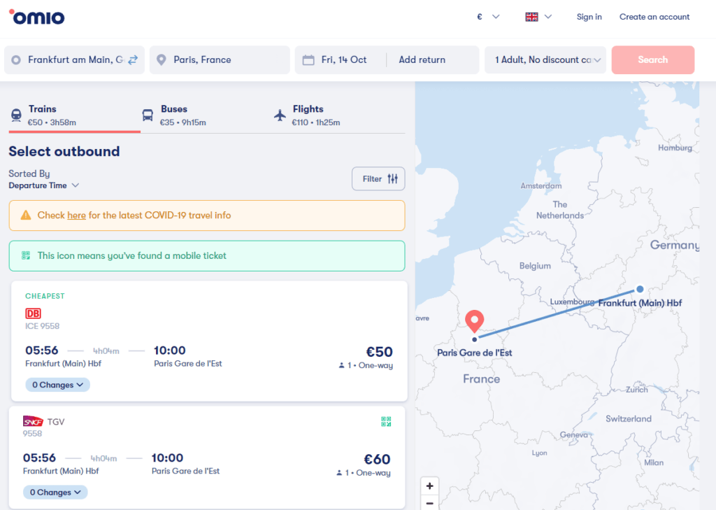Edit the Frankfurt am Main departure field

74,60
